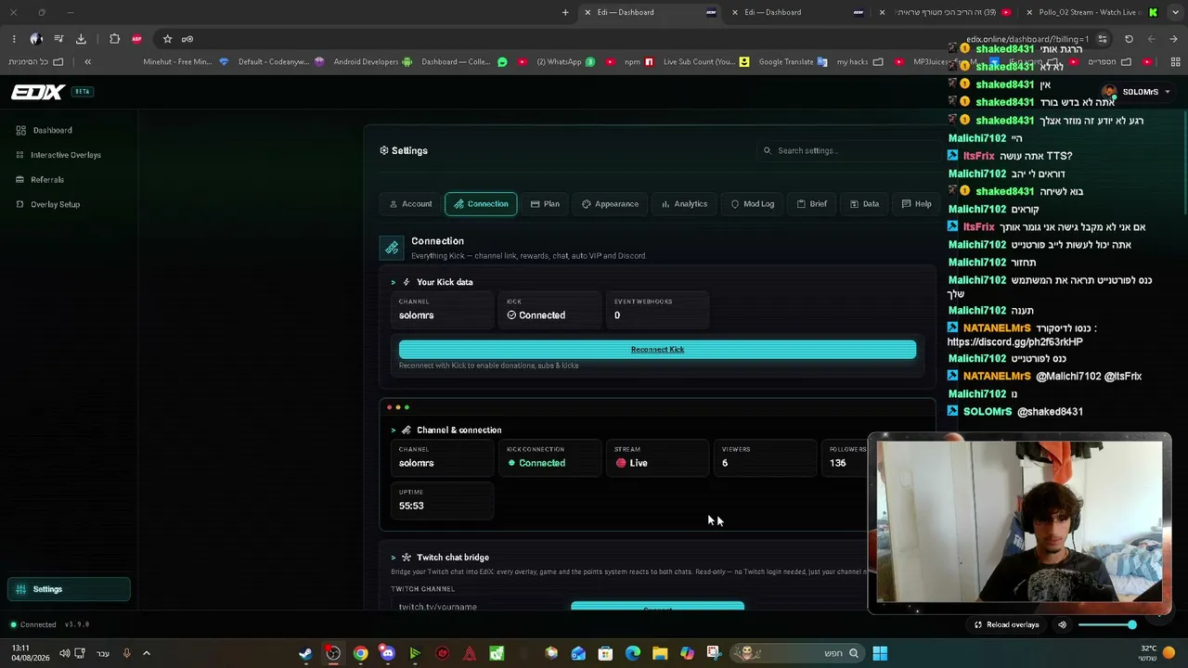This screenshot has height=668, width=1188.
Task: Open the Android Developers bookmark
Action: [373, 62]
